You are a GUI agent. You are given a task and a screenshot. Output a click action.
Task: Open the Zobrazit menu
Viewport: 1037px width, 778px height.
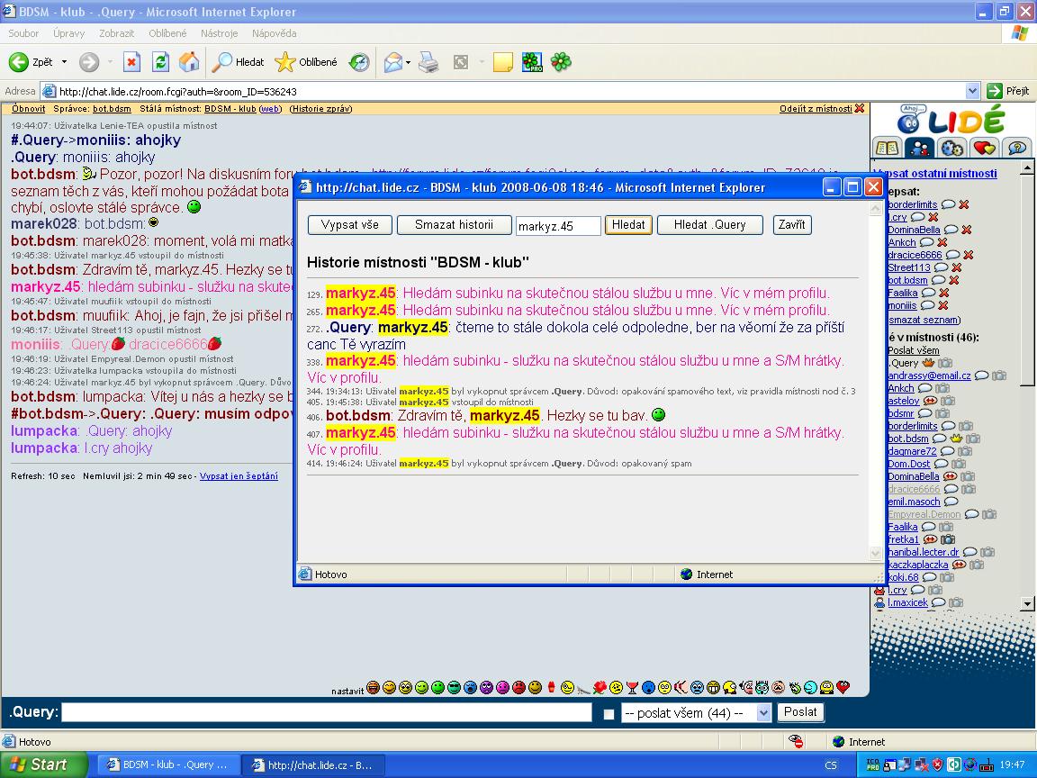[116, 33]
